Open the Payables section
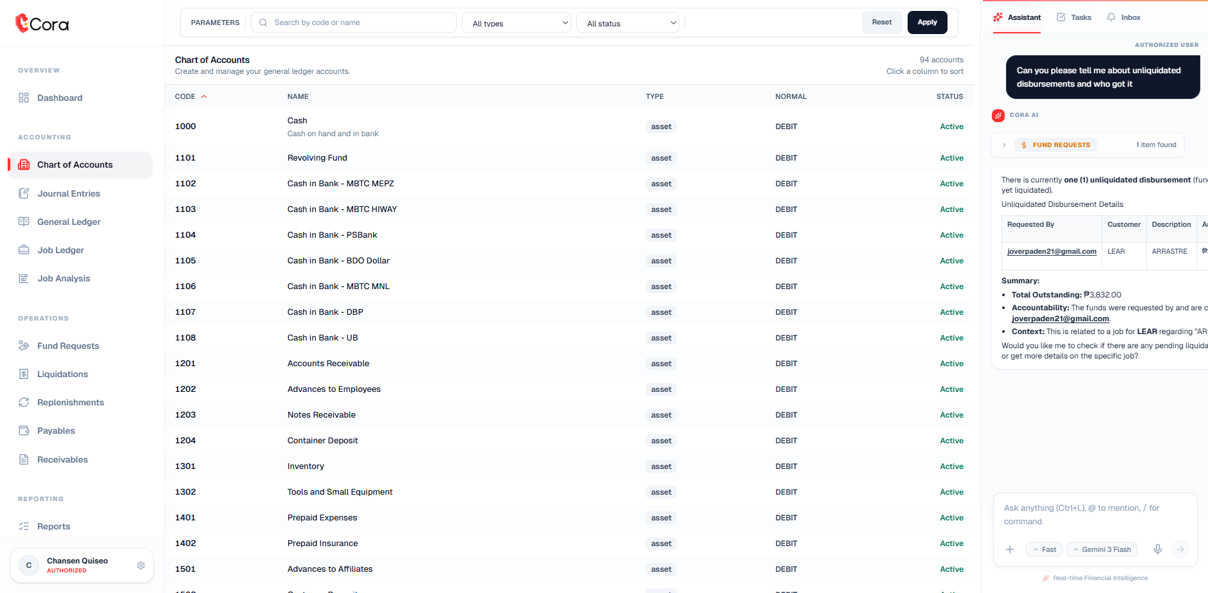This screenshot has height=593, width=1208. [56, 430]
